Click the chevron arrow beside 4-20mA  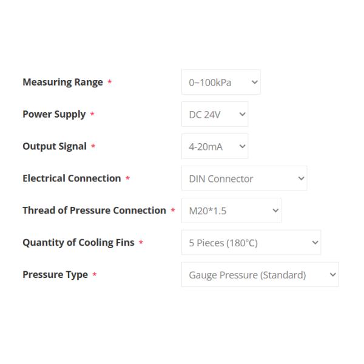pyautogui.click(x=241, y=146)
